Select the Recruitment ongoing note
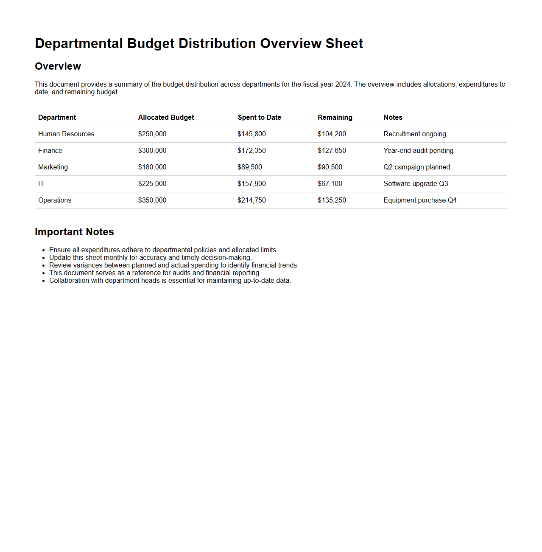 pyautogui.click(x=414, y=134)
